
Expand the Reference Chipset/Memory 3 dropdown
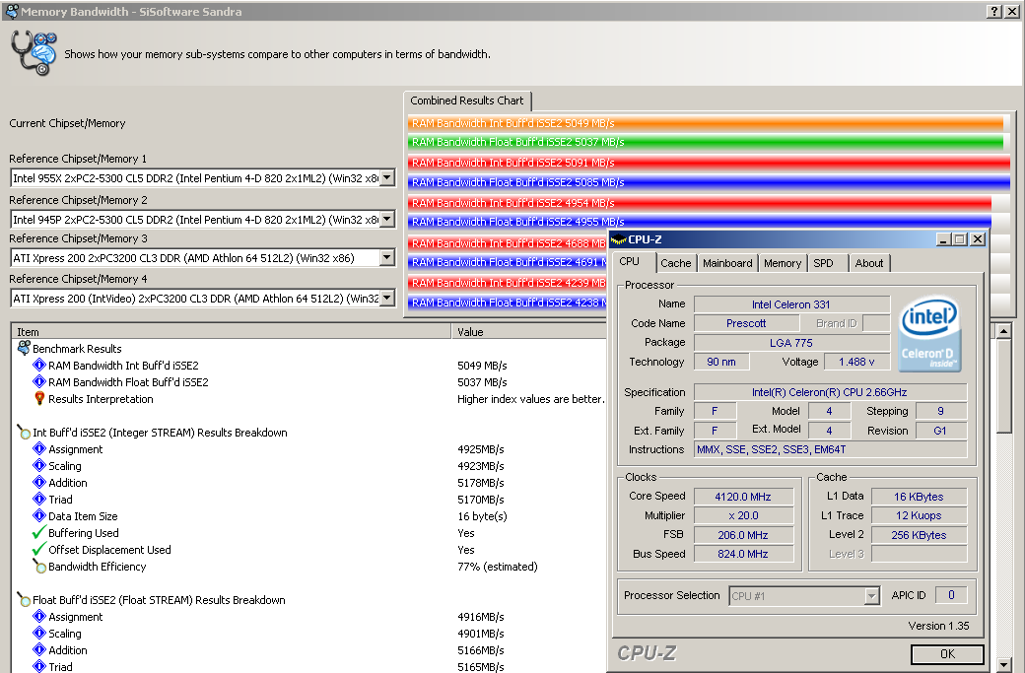(x=387, y=258)
